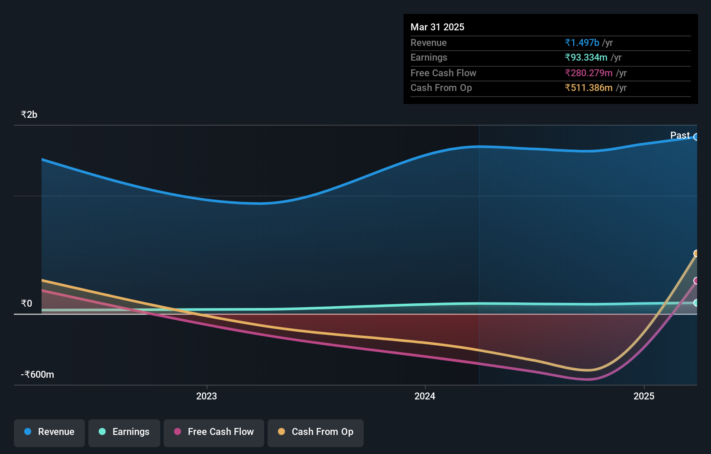Click the teal Earnings legend dot
Viewport: 711px width, 454px height.
point(102,431)
